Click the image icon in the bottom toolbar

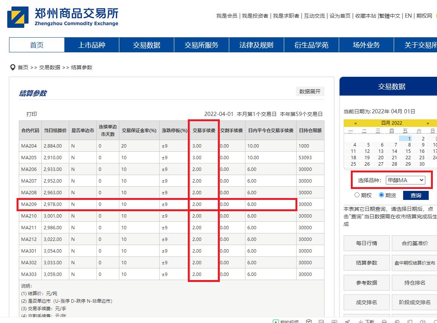click(x=321, y=322)
